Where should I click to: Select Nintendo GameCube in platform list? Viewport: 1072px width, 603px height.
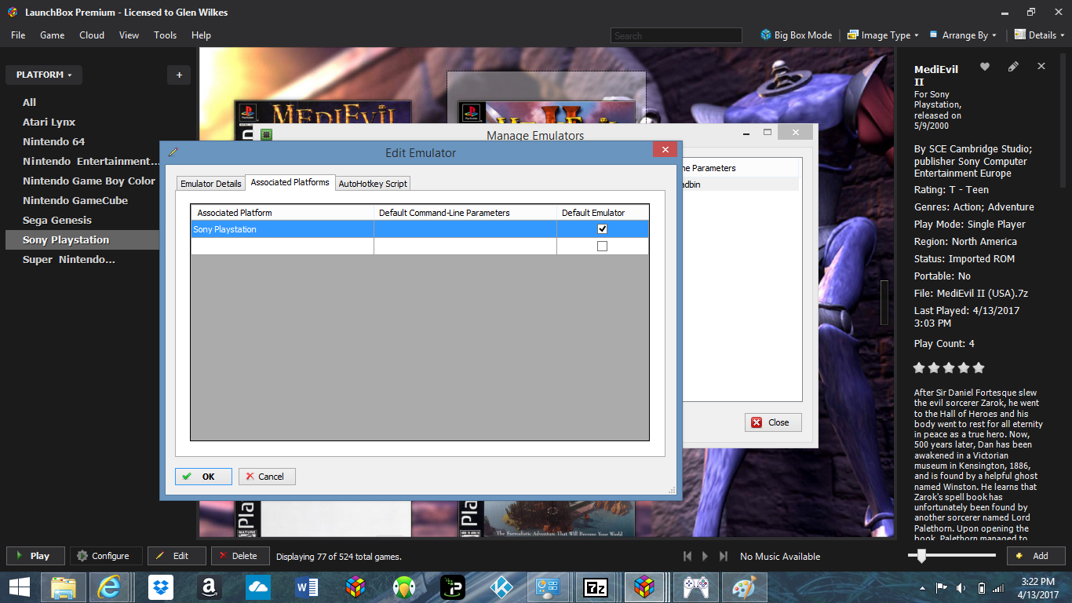point(75,201)
